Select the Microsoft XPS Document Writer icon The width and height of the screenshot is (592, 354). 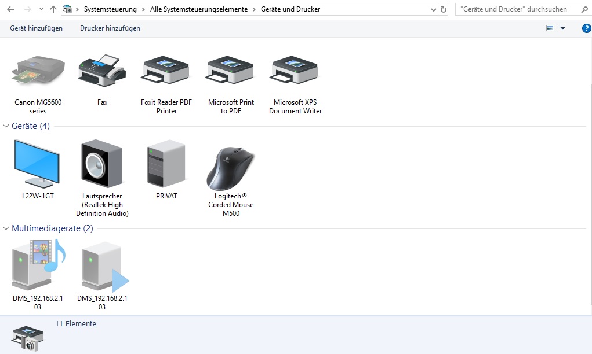(295, 70)
